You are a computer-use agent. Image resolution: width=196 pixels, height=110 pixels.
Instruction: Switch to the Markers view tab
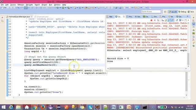click(110, 16)
